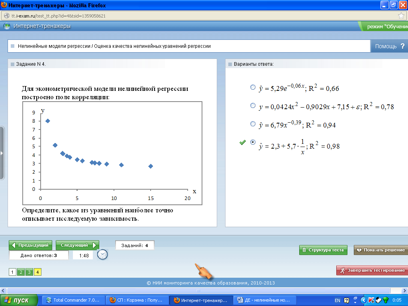The image size is (408, 306).
Task: Open Структура теста
Action: click(323, 250)
